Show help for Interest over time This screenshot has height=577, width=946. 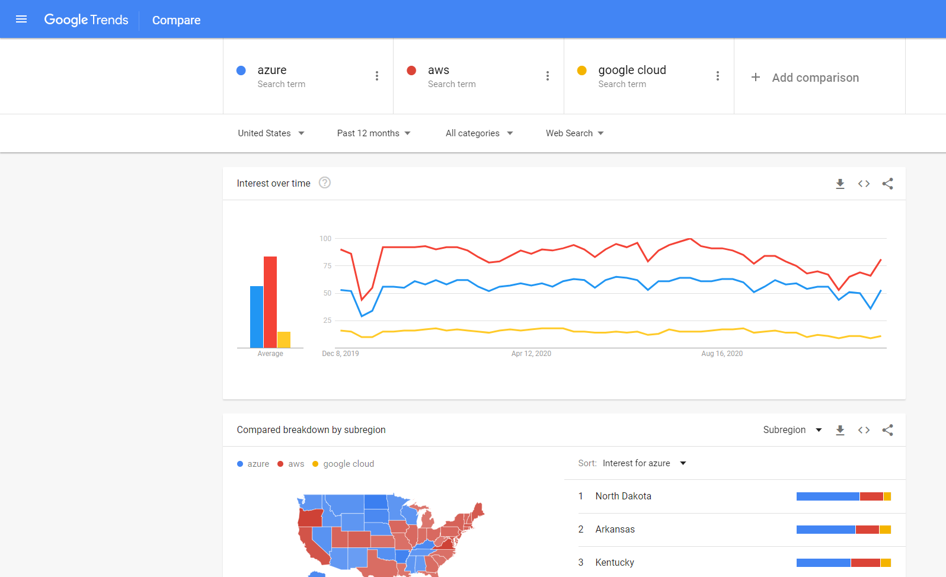tap(325, 182)
